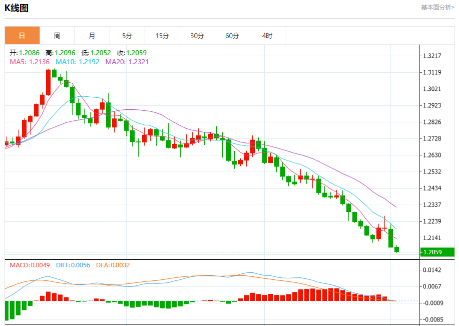This screenshot has height=326, width=459.
Task: Click the 1.2728 axis label
Action: [x=432, y=138]
